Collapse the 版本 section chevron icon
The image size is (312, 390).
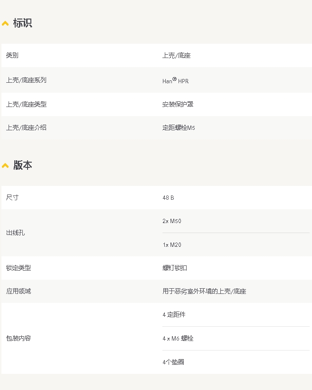pyautogui.click(x=5, y=166)
